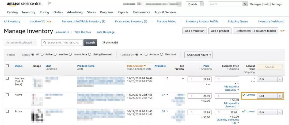Select the Status All radio button
The image size is (289, 125).
(33, 54)
